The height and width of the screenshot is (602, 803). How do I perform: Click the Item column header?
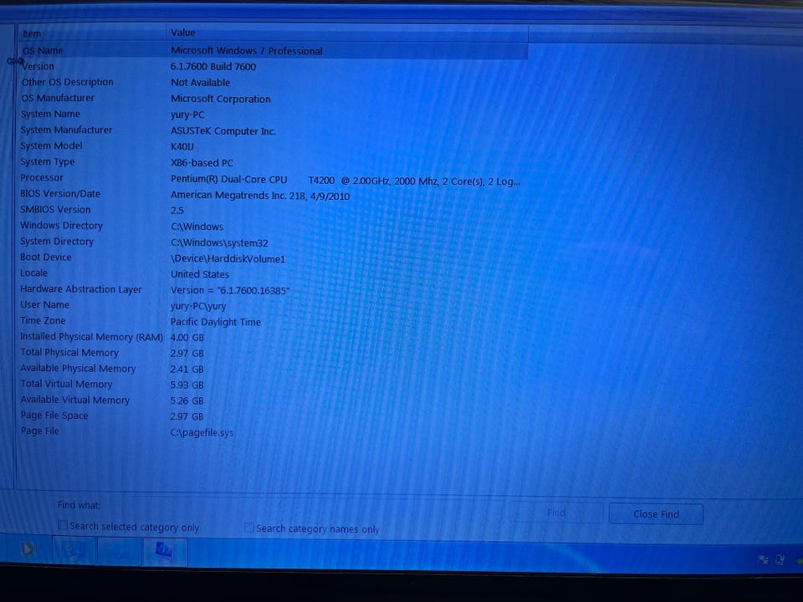(x=91, y=33)
